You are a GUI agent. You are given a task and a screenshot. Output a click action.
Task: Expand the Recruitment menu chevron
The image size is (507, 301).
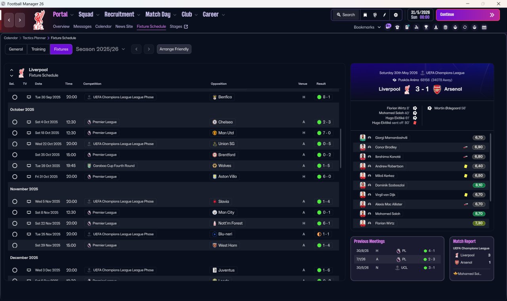click(x=139, y=15)
